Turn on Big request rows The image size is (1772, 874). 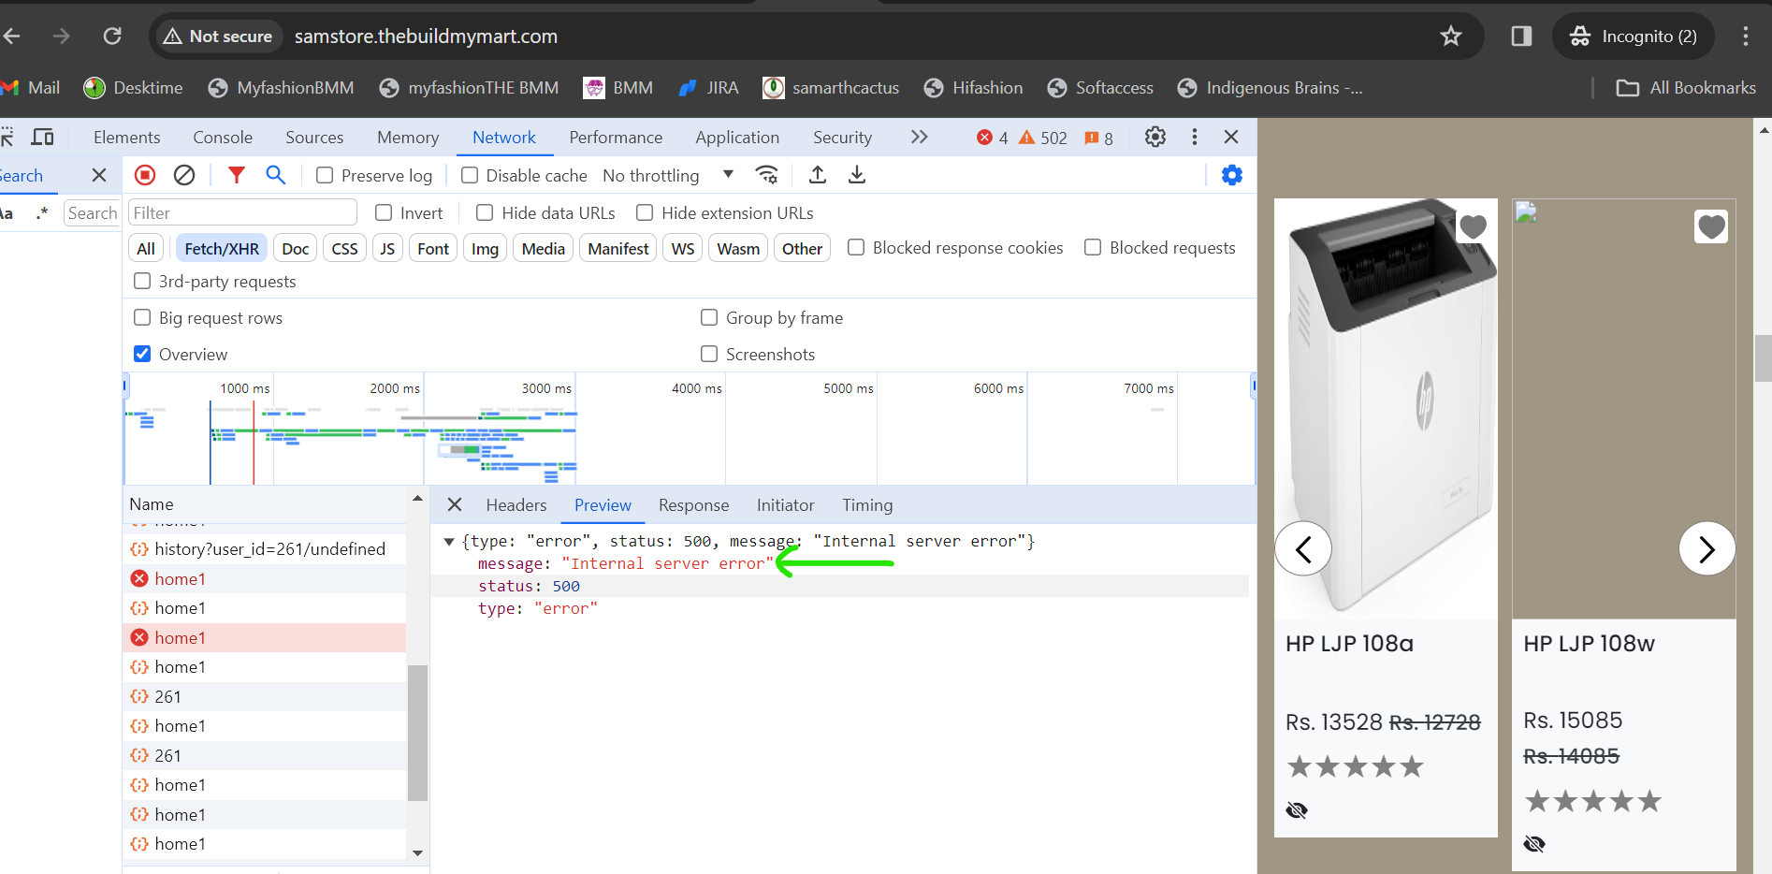pos(142,318)
